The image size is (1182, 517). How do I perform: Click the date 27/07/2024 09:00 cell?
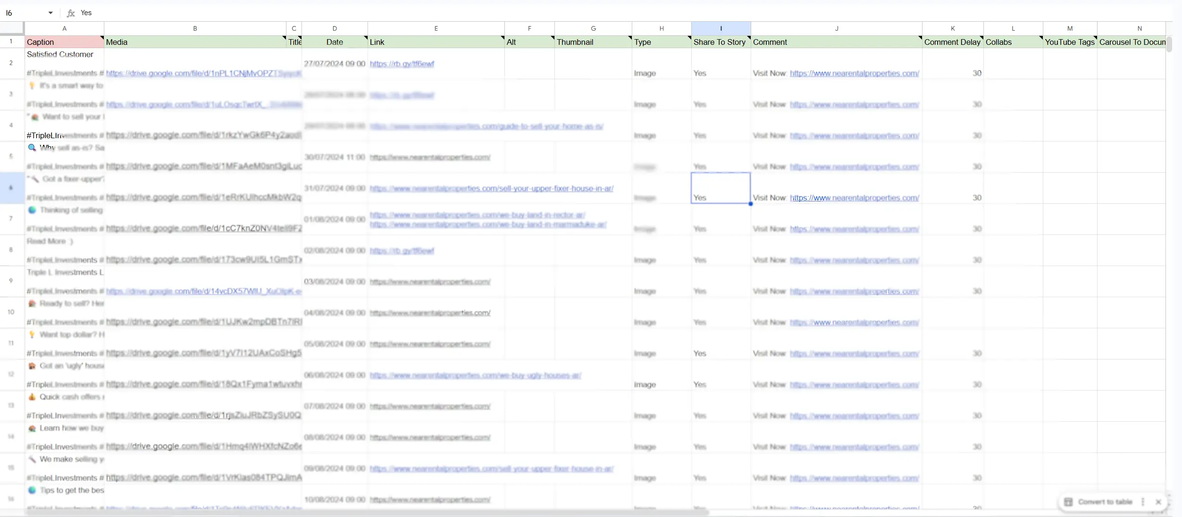pyautogui.click(x=335, y=64)
